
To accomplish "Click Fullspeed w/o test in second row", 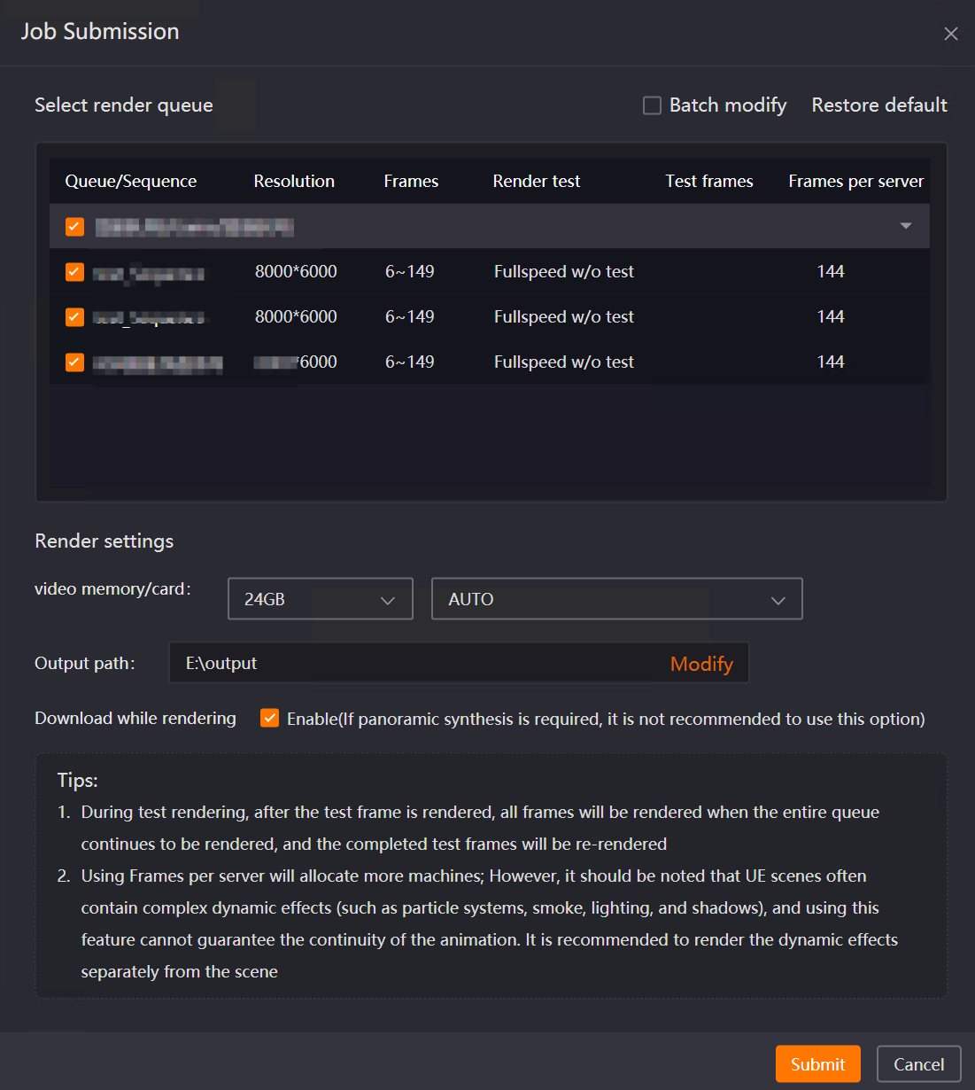I will tap(564, 316).
